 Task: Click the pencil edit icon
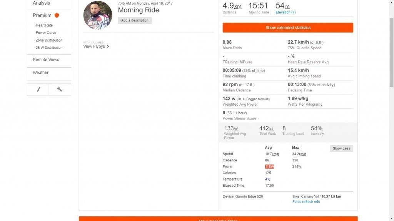(38, 90)
